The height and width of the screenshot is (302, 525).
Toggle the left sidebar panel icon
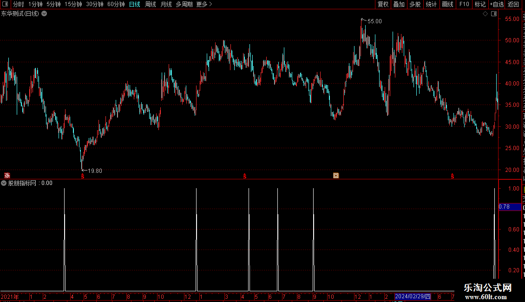pyautogui.click(x=5, y=4)
